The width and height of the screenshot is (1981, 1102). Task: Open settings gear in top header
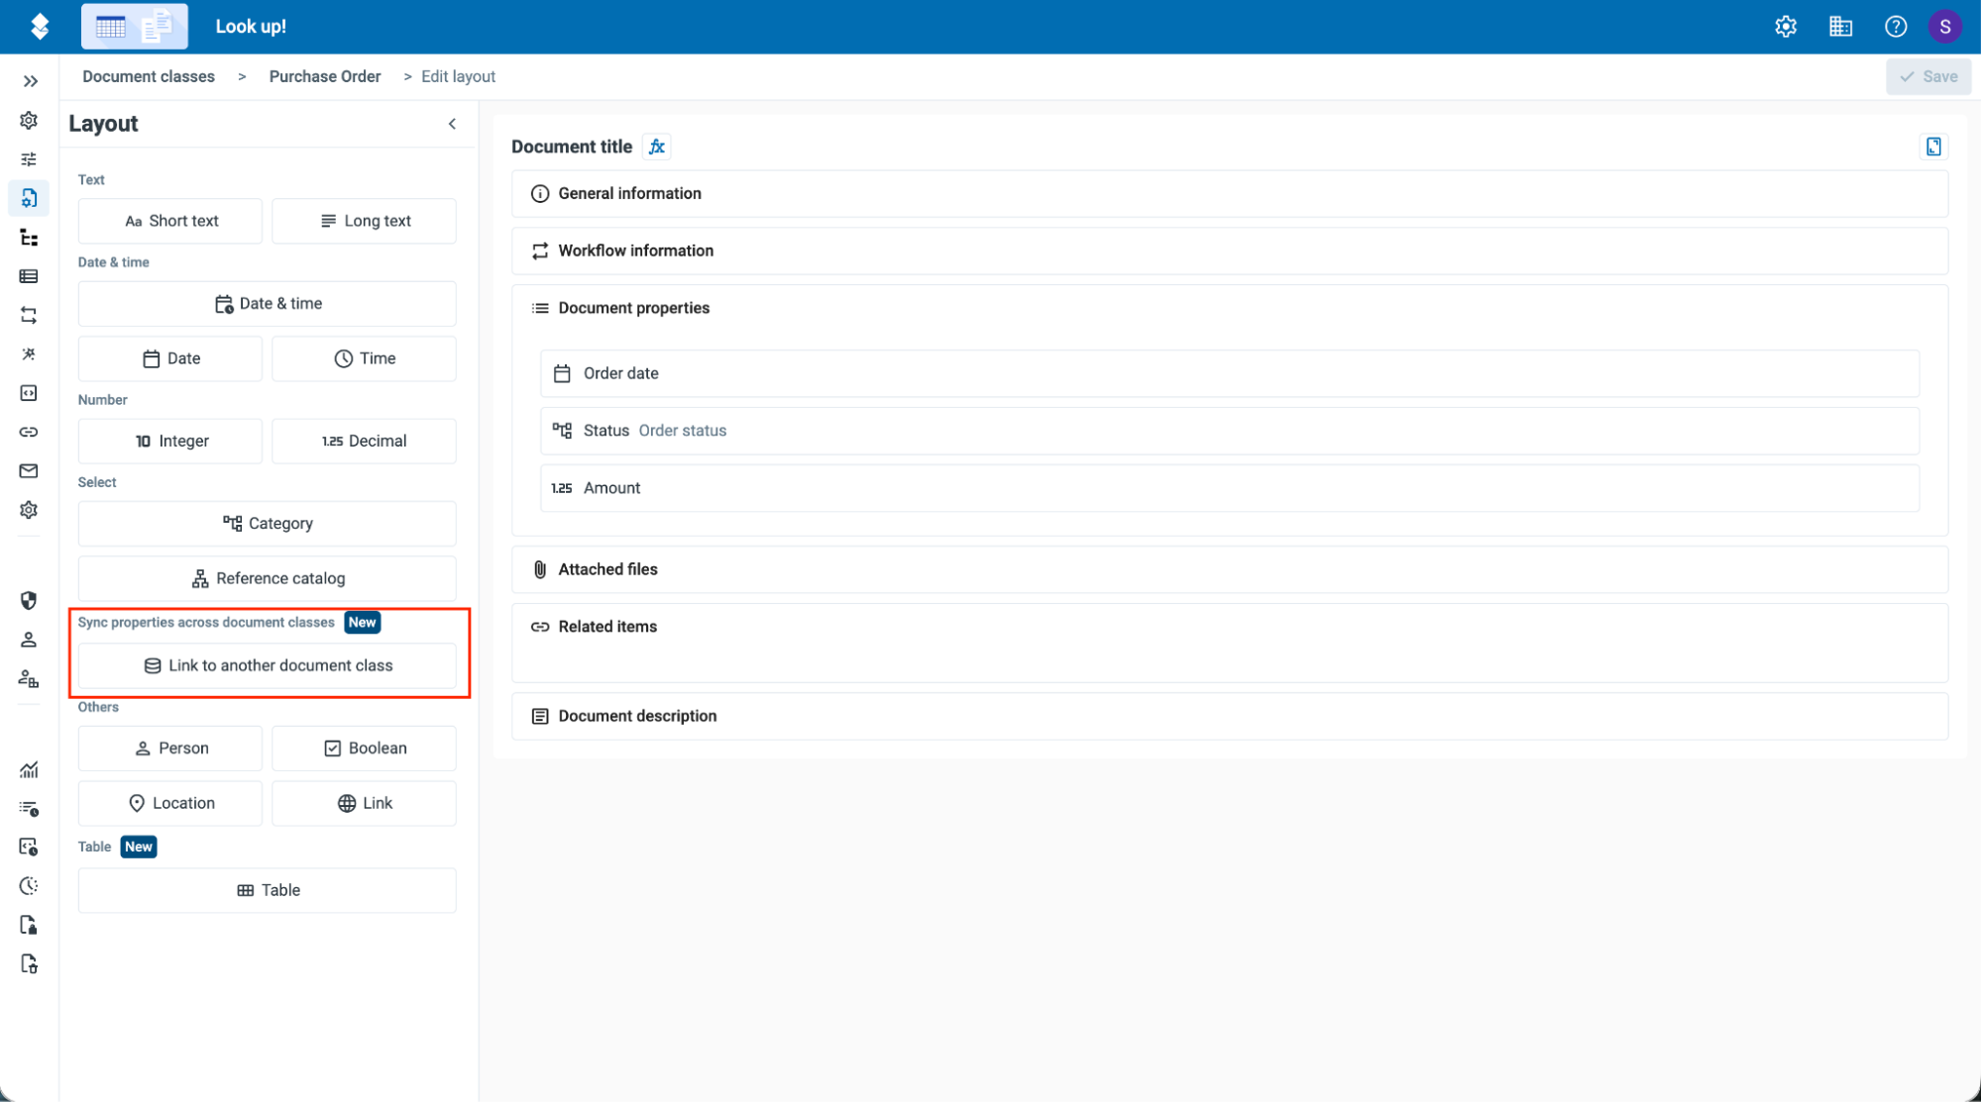pos(1786,27)
